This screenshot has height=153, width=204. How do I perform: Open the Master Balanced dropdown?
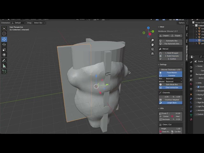(x=174, y=82)
